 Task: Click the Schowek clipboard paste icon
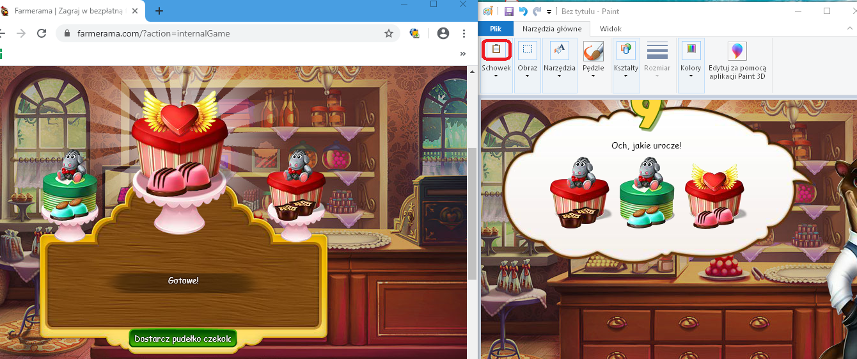pyautogui.click(x=496, y=50)
